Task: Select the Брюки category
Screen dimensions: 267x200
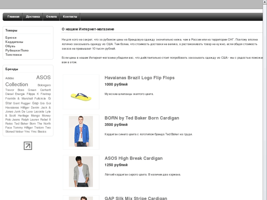Action: point(11,38)
